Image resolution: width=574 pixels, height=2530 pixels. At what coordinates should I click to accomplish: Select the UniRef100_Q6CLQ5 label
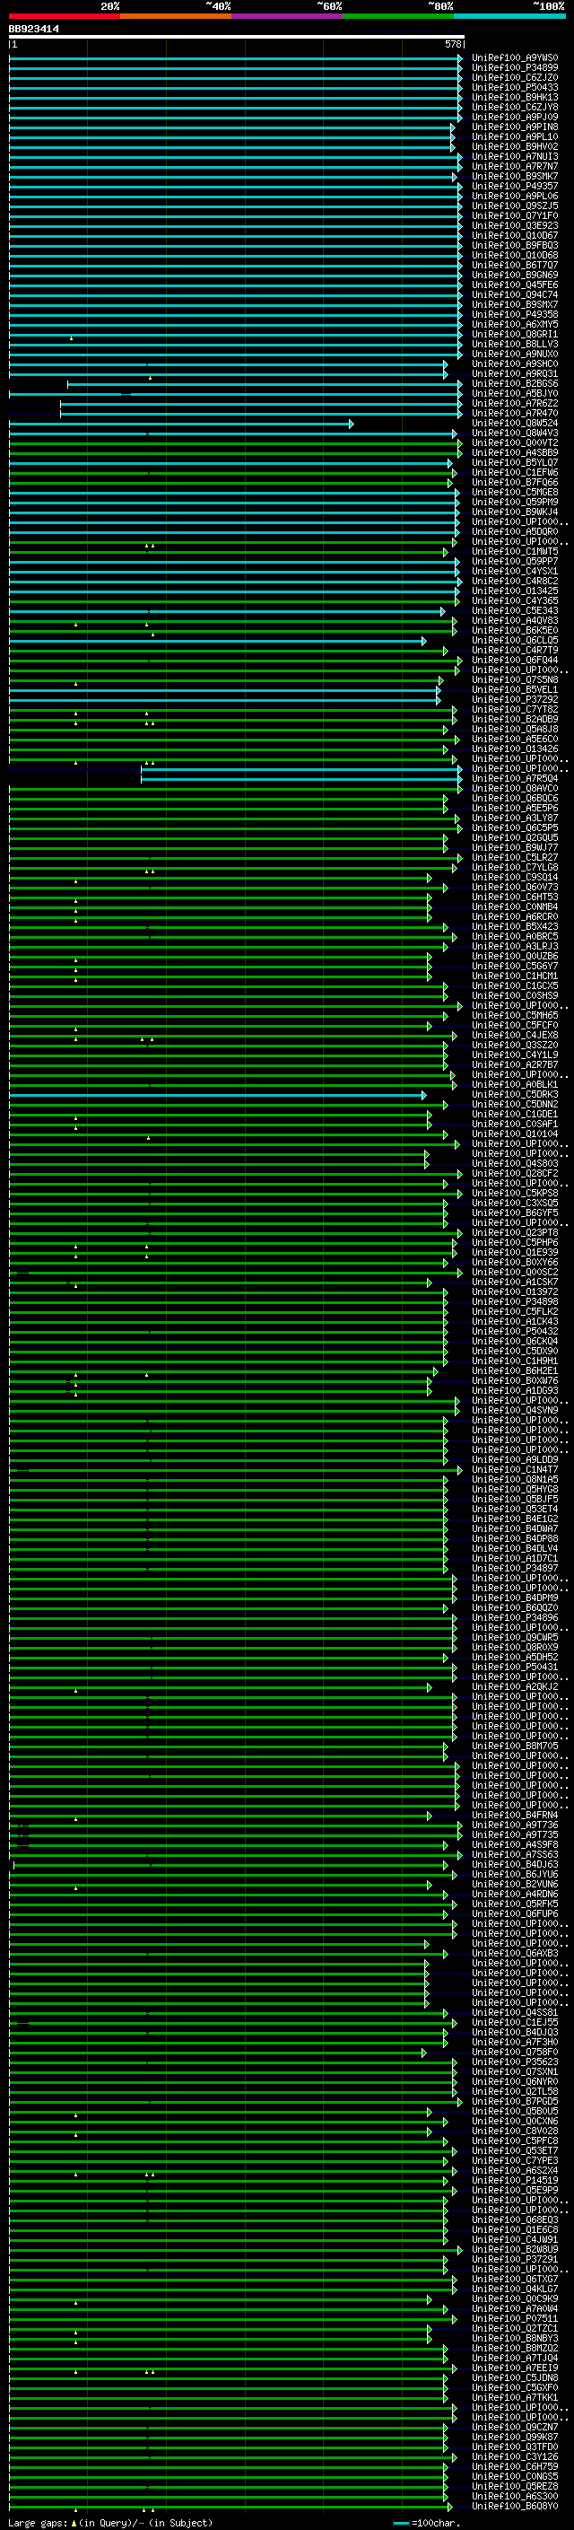514,641
